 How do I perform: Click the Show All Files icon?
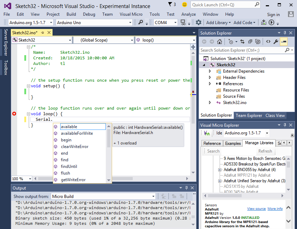(x=258, y=42)
